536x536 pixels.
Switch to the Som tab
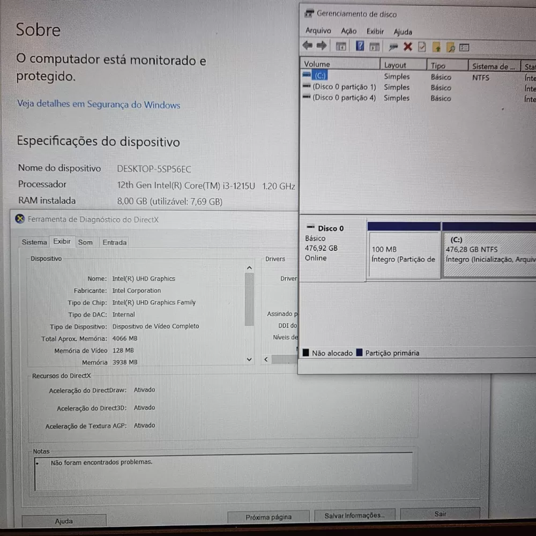[85, 242]
